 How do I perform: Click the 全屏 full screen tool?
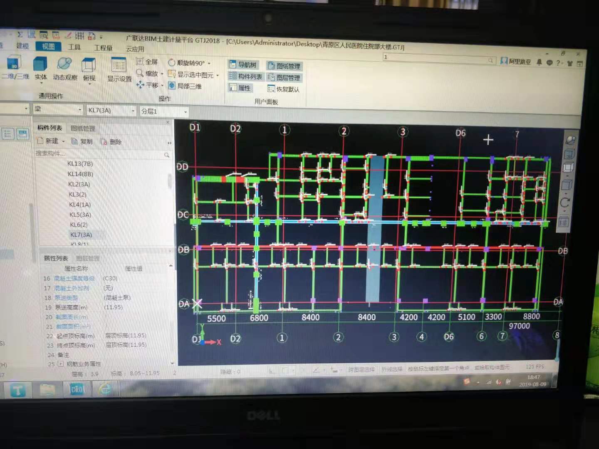pos(147,62)
